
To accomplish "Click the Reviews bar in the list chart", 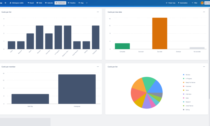I will tap(40, 37).
